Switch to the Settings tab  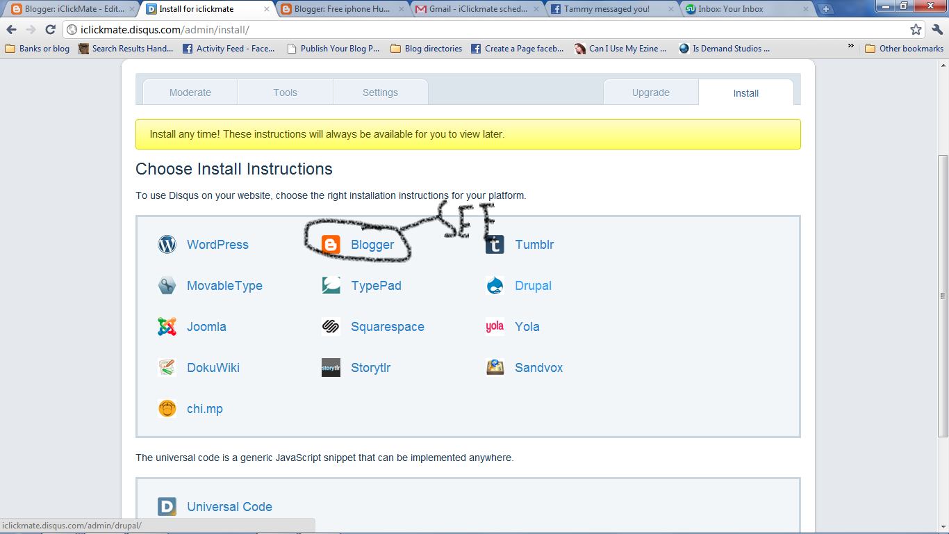click(380, 92)
